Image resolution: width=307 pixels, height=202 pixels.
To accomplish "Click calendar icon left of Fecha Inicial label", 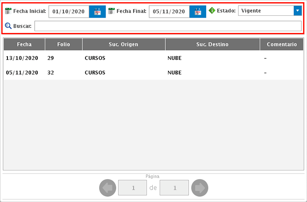I will (x=8, y=11).
